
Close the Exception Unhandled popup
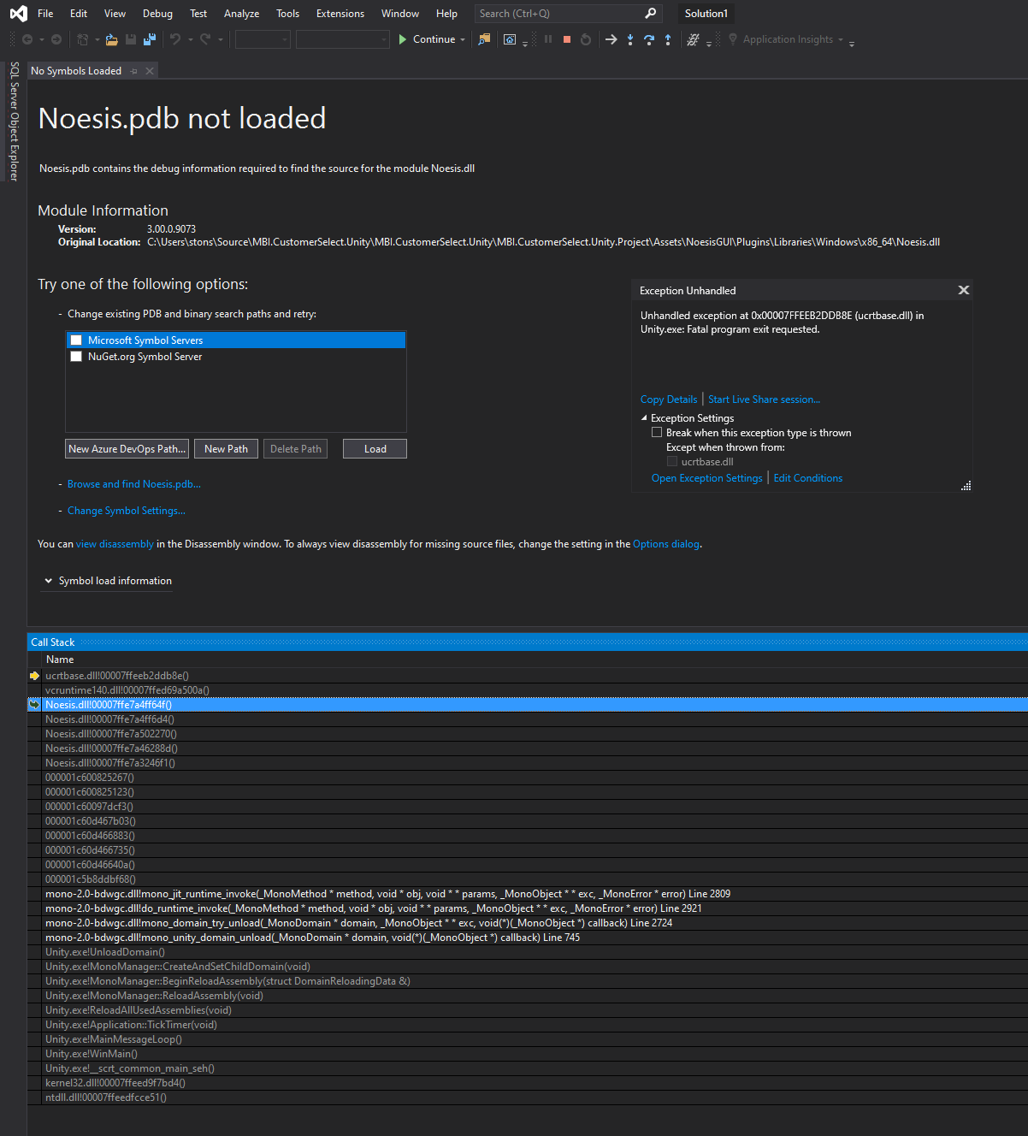(964, 290)
